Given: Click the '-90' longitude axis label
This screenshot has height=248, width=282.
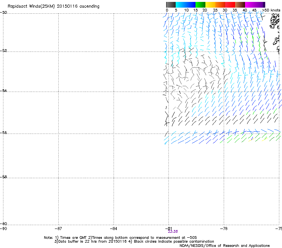Looking at the screenshot, I should pyautogui.click(x=3, y=229).
